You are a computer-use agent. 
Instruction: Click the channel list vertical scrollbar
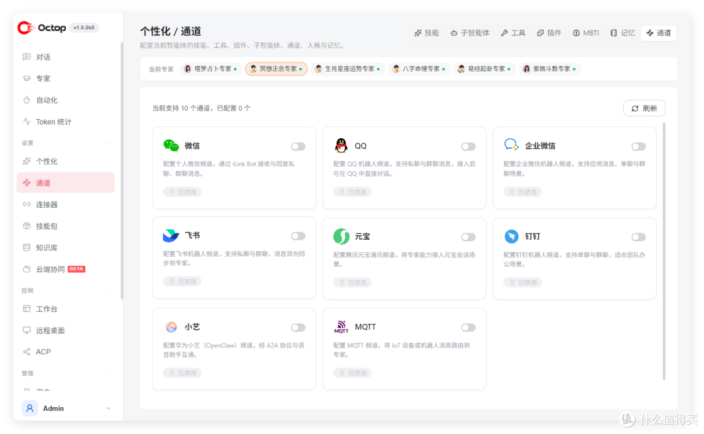pyautogui.click(x=664, y=252)
